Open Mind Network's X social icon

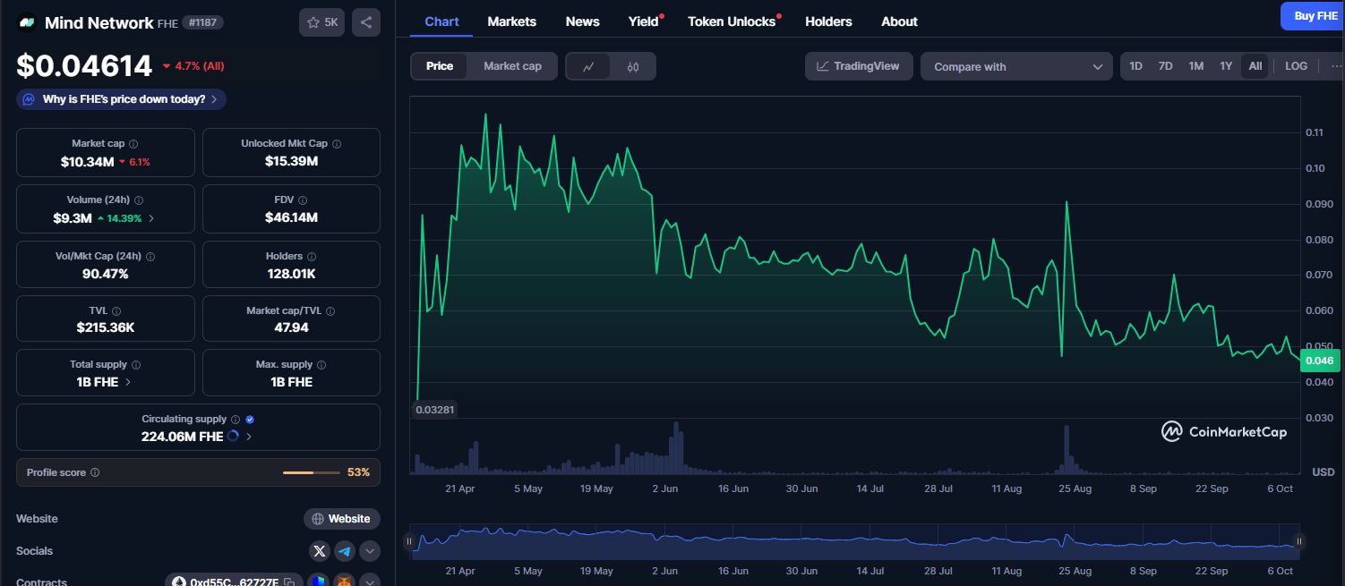pos(320,551)
